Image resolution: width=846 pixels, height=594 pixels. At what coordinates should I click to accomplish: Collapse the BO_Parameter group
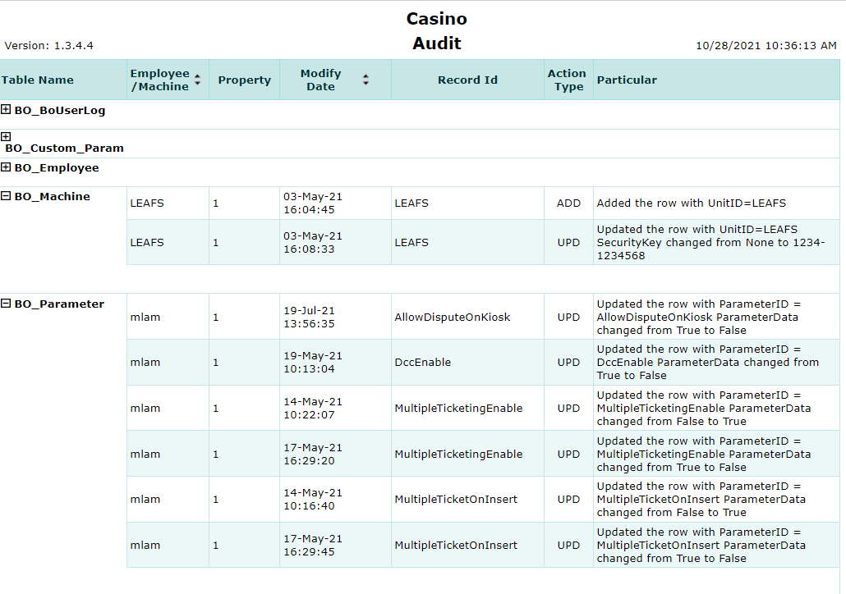click(x=6, y=304)
